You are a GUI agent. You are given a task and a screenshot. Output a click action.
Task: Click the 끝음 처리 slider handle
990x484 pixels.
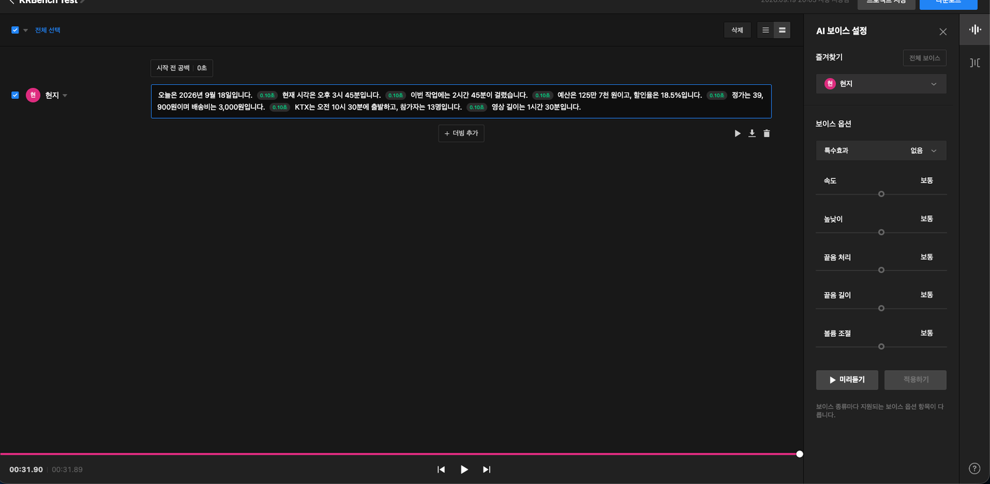[881, 270]
